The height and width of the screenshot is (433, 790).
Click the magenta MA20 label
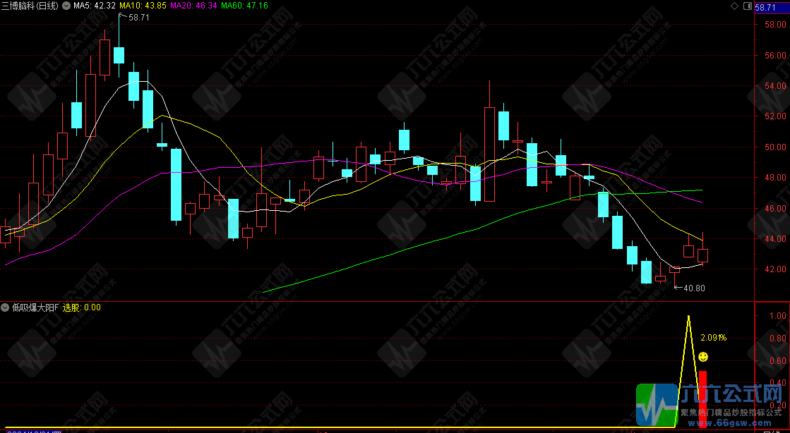(193, 6)
